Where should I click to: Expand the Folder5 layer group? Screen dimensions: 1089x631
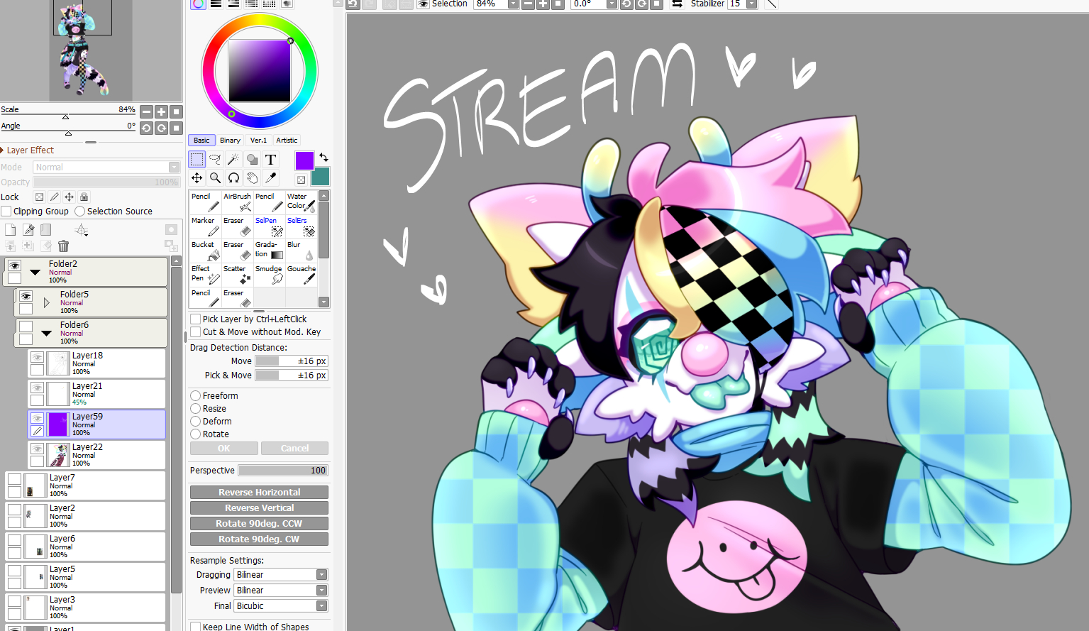pyautogui.click(x=46, y=302)
